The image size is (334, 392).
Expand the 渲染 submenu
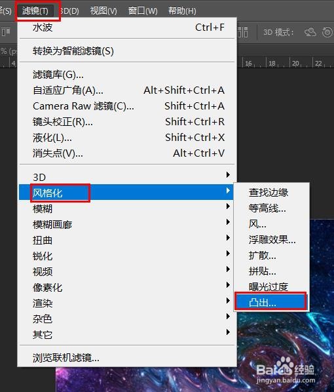coord(127,303)
